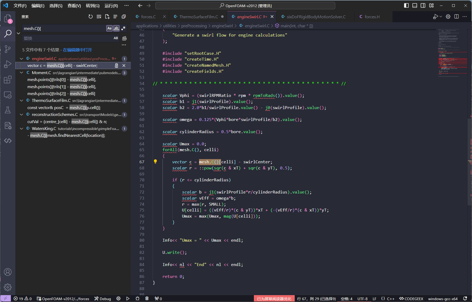Click the lightbulb code action icon
The height and width of the screenshot is (302, 472).
click(155, 162)
